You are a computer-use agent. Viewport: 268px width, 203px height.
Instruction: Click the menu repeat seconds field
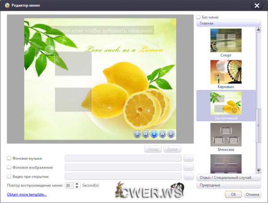(69, 186)
